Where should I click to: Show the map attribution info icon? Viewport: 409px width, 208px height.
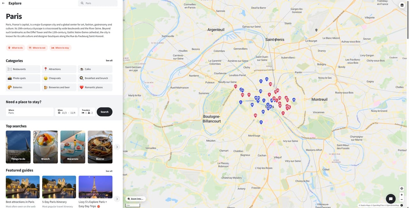click(402, 205)
